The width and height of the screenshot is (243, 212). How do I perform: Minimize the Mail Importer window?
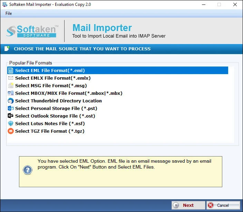coord(204,4)
